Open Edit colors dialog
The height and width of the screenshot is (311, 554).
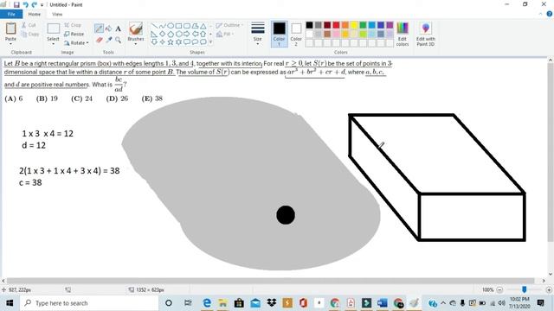403,35
